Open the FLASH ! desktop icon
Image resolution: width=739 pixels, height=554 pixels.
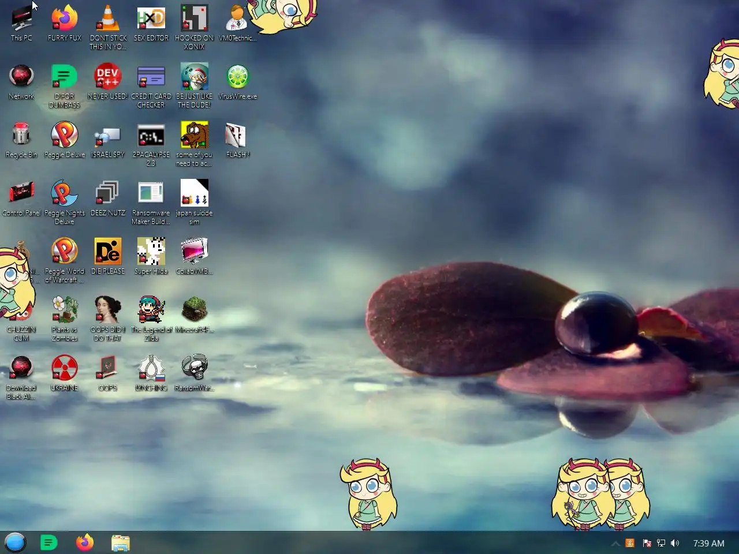[x=237, y=140]
